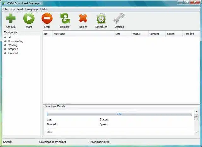Click the Time left: label in details
Image resolution: width=202 pixels, height=147 pixels.
click(x=52, y=124)
